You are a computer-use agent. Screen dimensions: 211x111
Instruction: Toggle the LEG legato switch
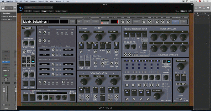(x=184, y=78)
